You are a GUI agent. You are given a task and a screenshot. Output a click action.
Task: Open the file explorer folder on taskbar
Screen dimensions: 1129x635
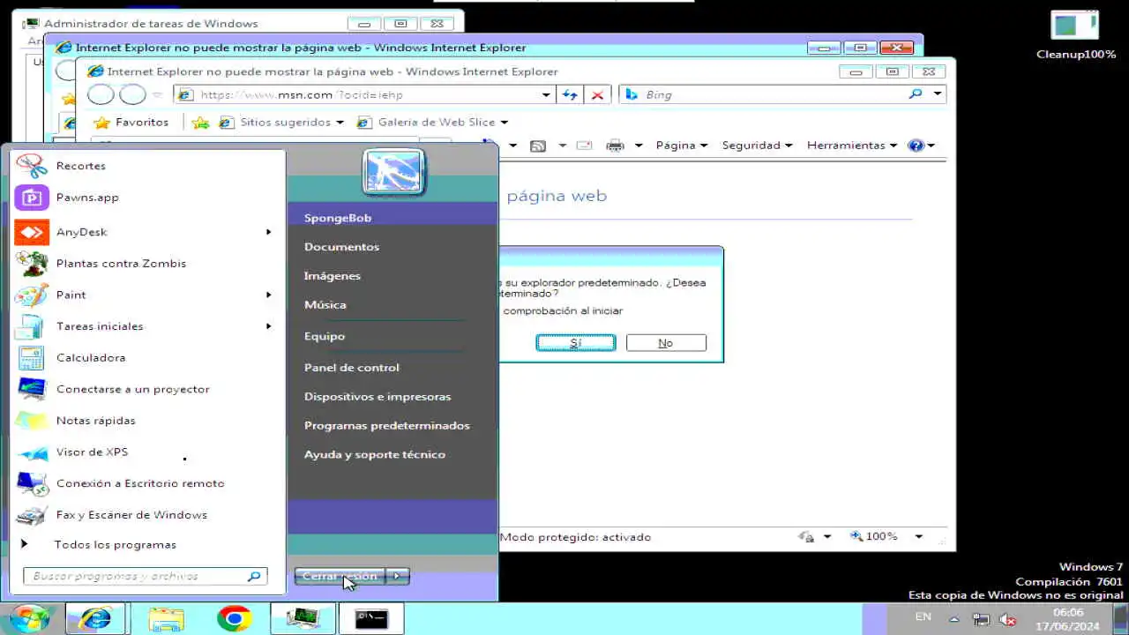(x=166, y=619)
